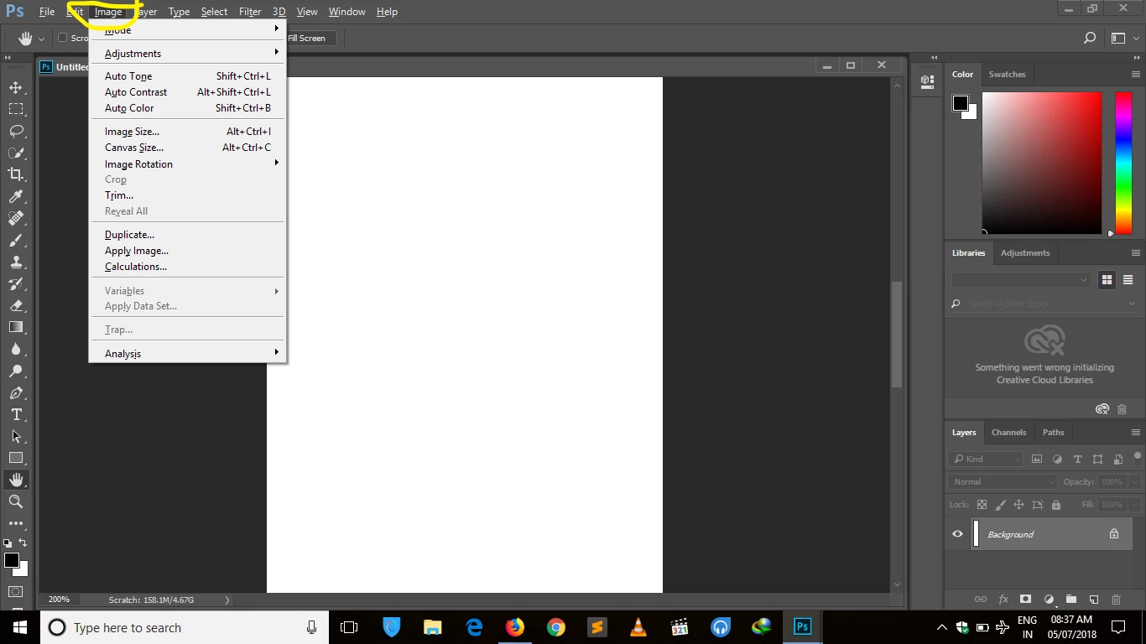Select the Pen tool
Screen dimensions: 1146x644
pos(16,392)
